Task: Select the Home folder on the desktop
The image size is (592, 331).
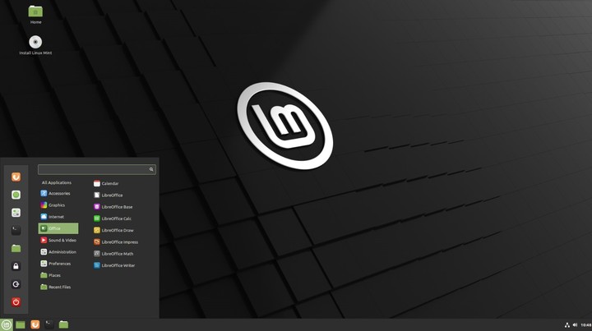Action: pyautogui.click(x=35, y=12)
